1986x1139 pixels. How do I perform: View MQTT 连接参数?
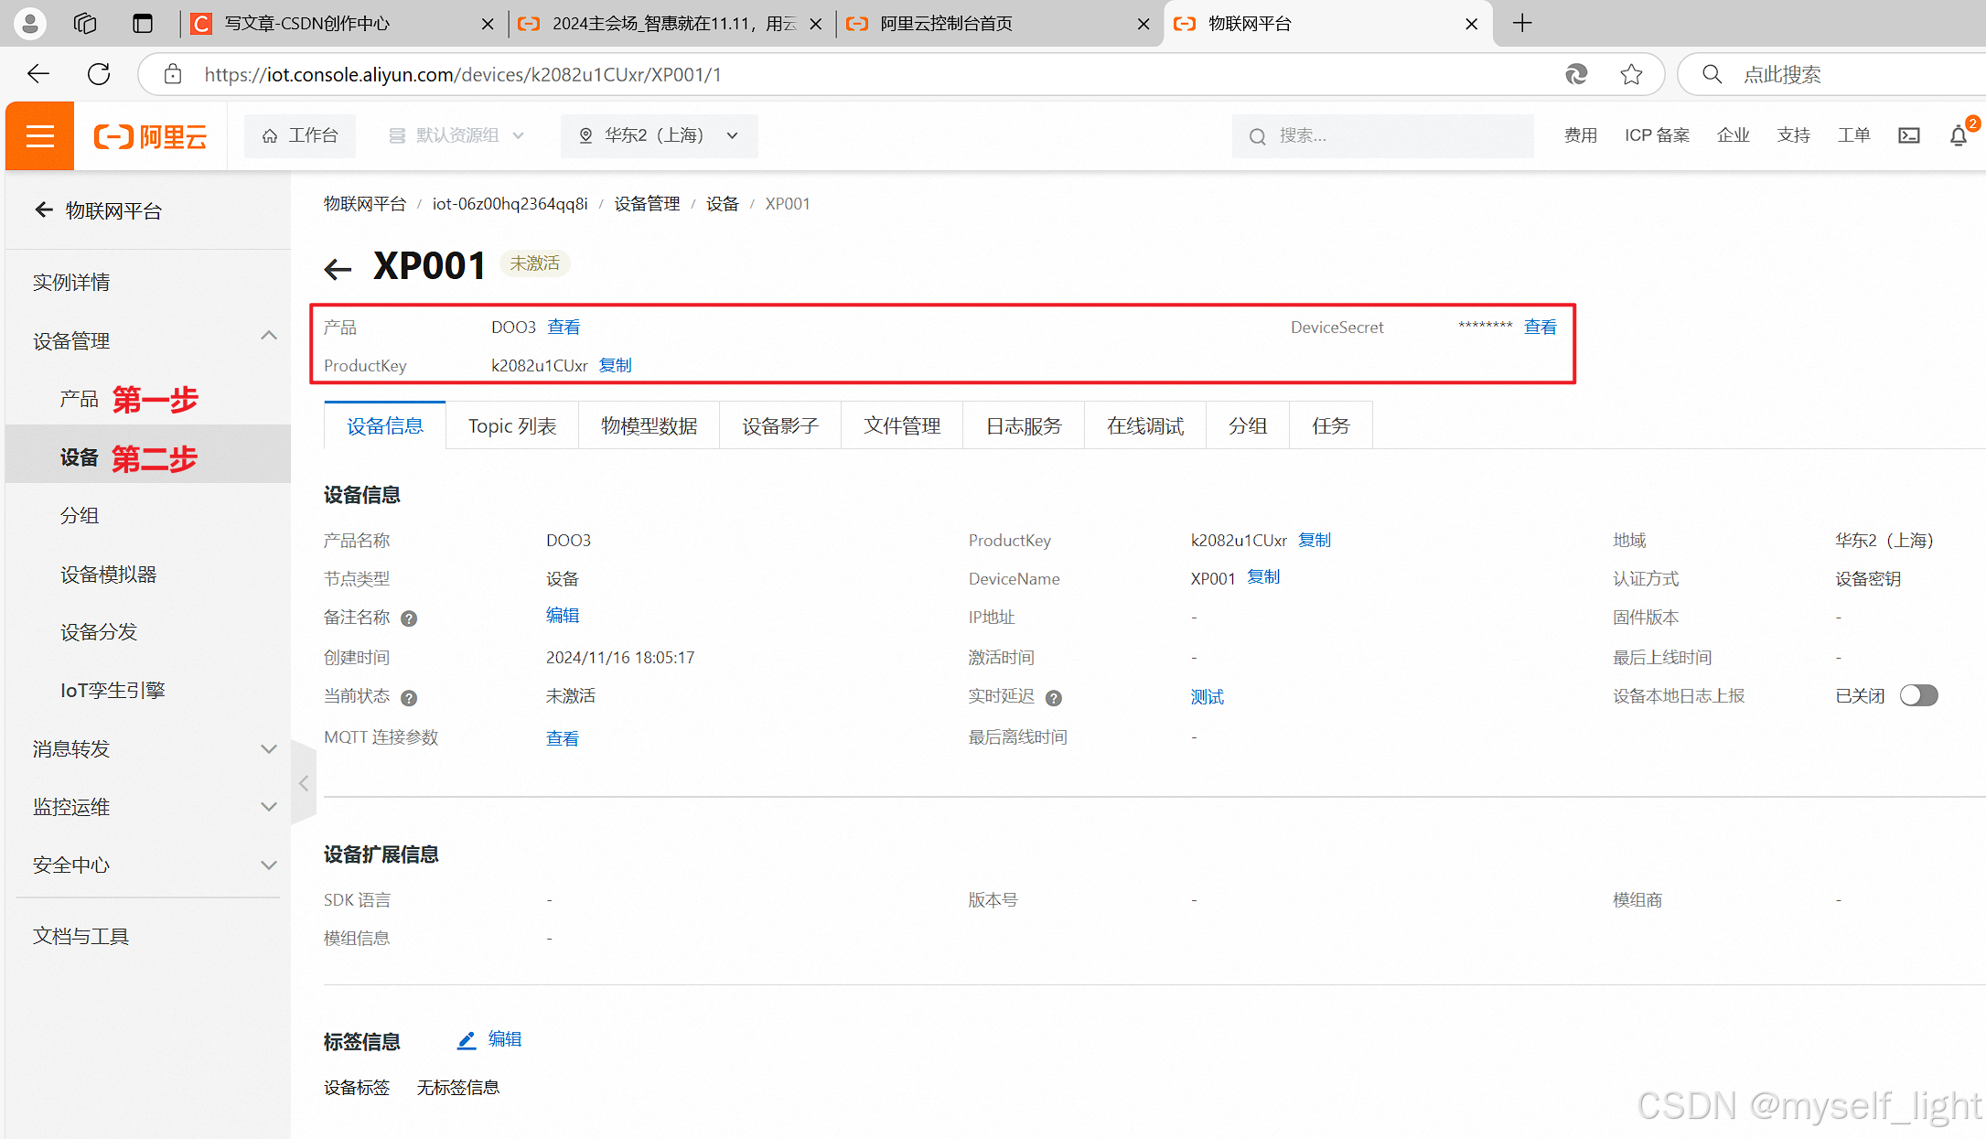pos(563,739)
